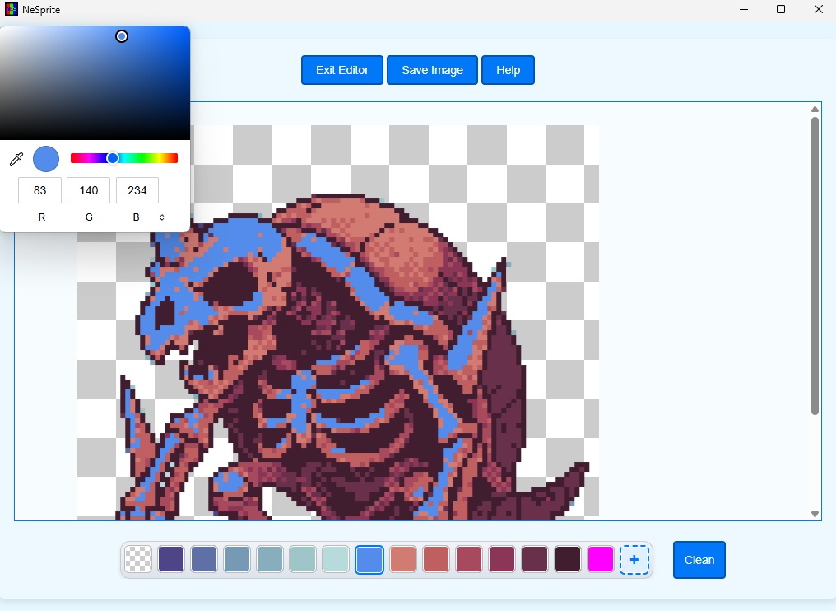
Task: Click the saturation picker circle handle
Action: (x=122, y=36)
